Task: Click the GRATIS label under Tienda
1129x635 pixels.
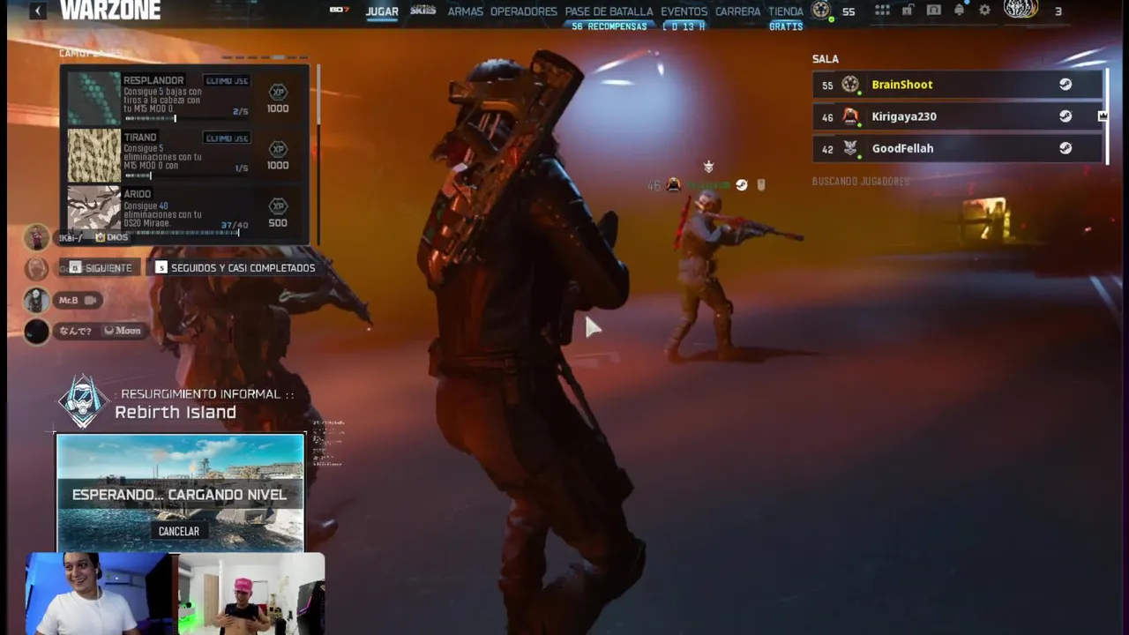Action: coord(786,26)
